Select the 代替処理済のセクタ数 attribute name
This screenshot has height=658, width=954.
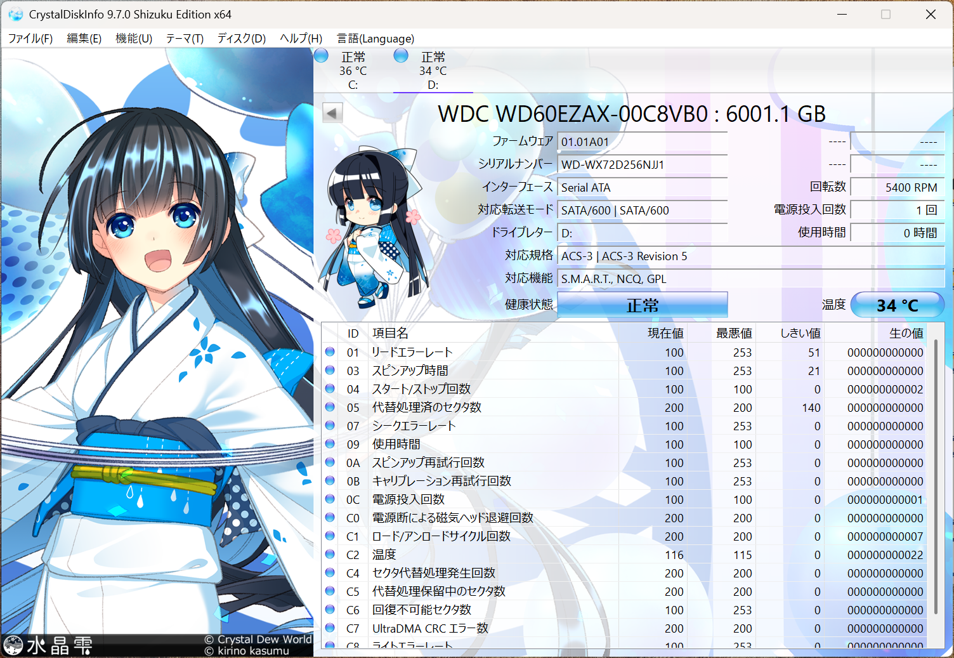[x=426, y=407]
